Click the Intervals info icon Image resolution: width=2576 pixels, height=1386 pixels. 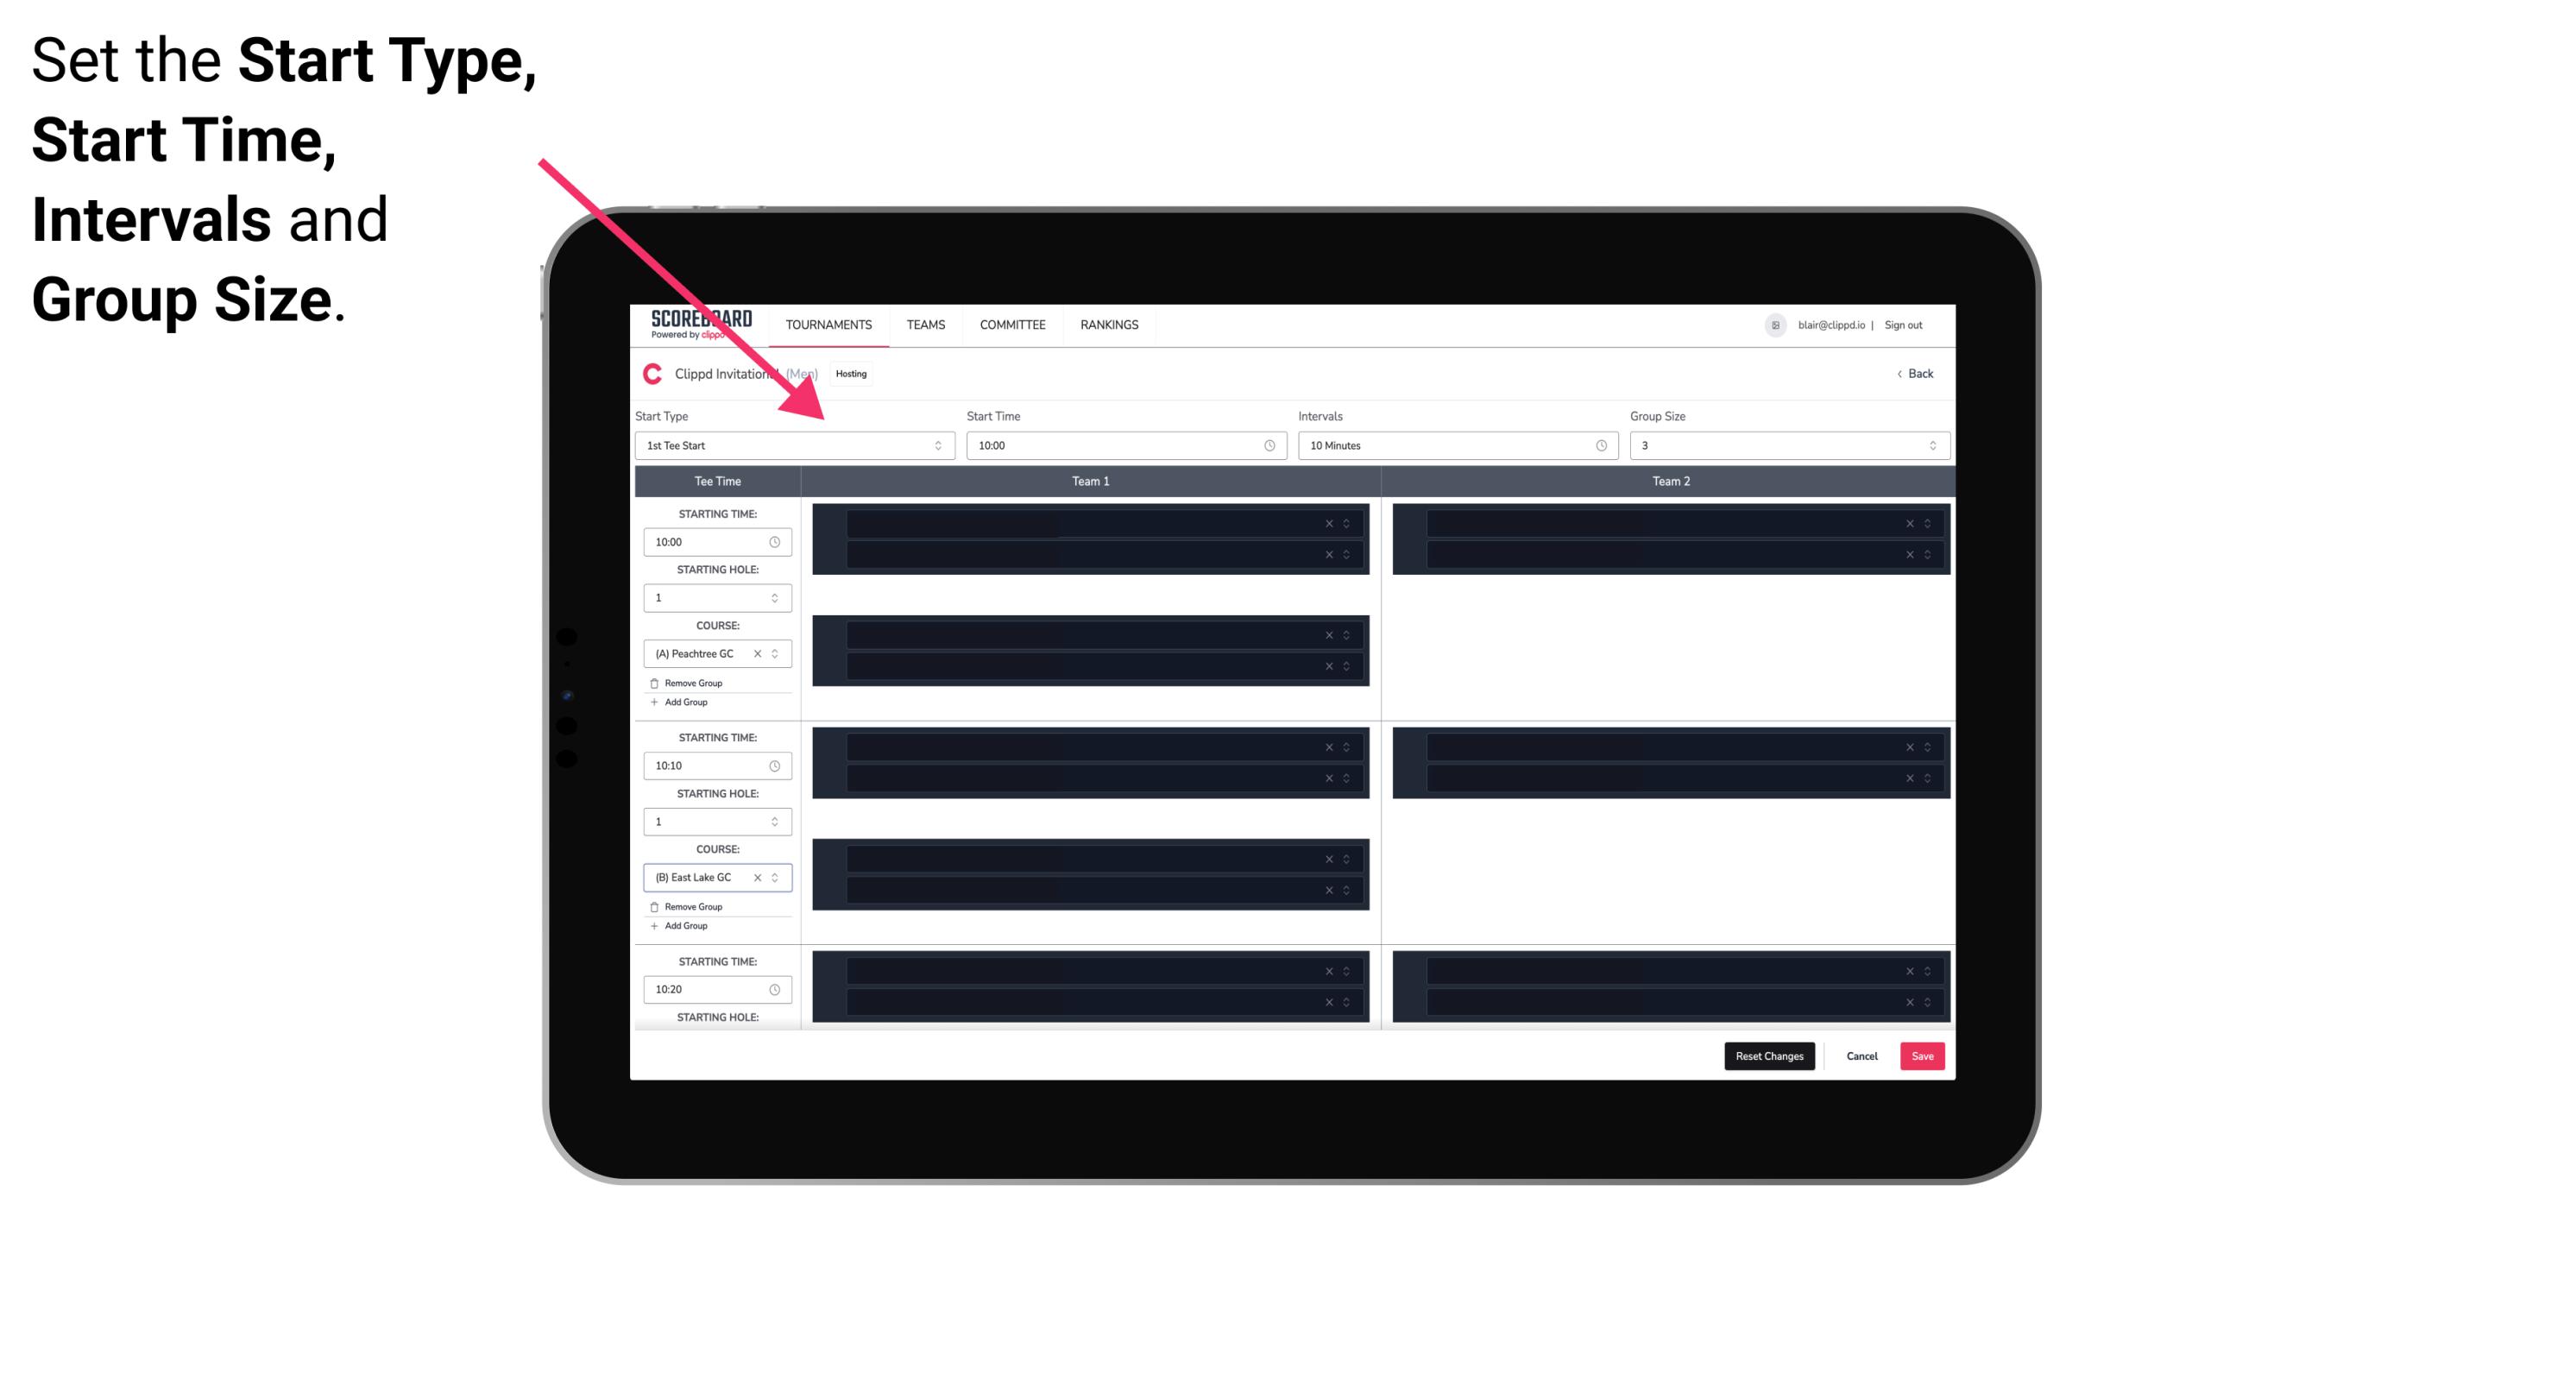pyautogui.click(x=1598, y=445)
